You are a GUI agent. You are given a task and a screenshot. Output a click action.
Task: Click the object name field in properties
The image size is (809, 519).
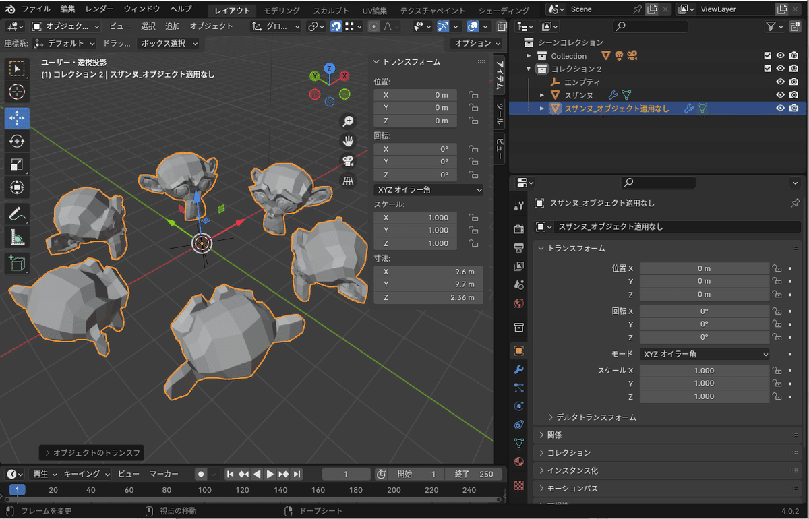coord(676,227)
